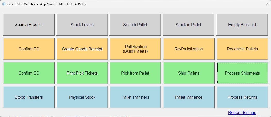Open the Ship Pallets screen
The height and width of the screenshot is (117, 271).
(x=189, y=73)
